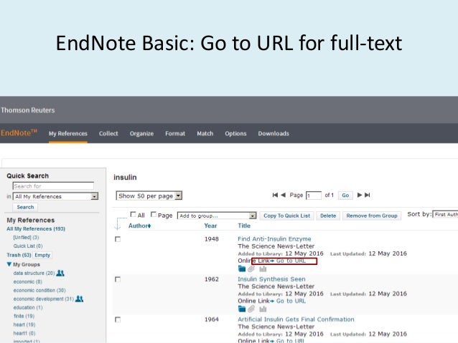Image resolution: width=458 pixels, height=343 pixels.
Task: Sort by the Title column header
Action: (x=244, y=226)
